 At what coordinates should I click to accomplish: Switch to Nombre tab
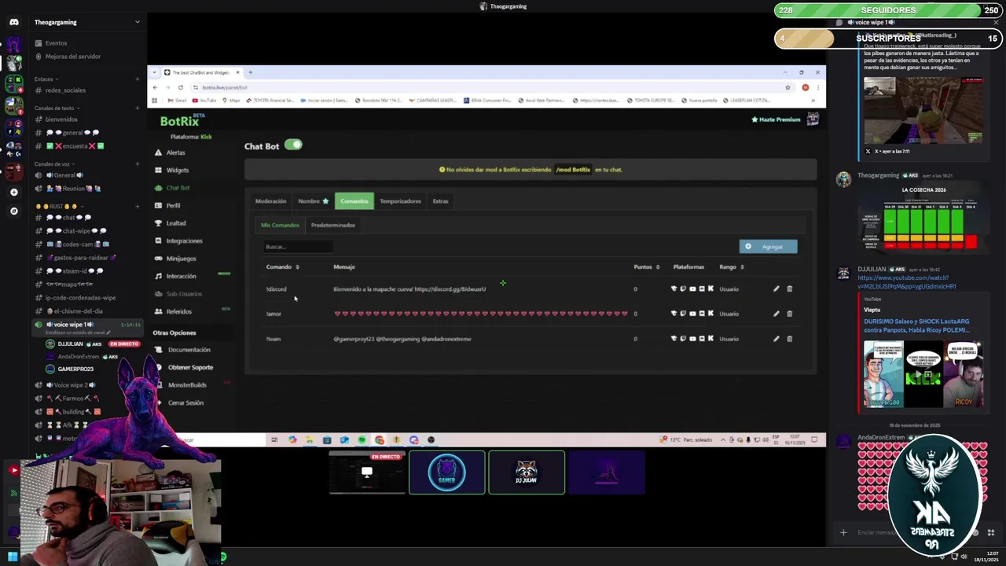pos(313,201)
